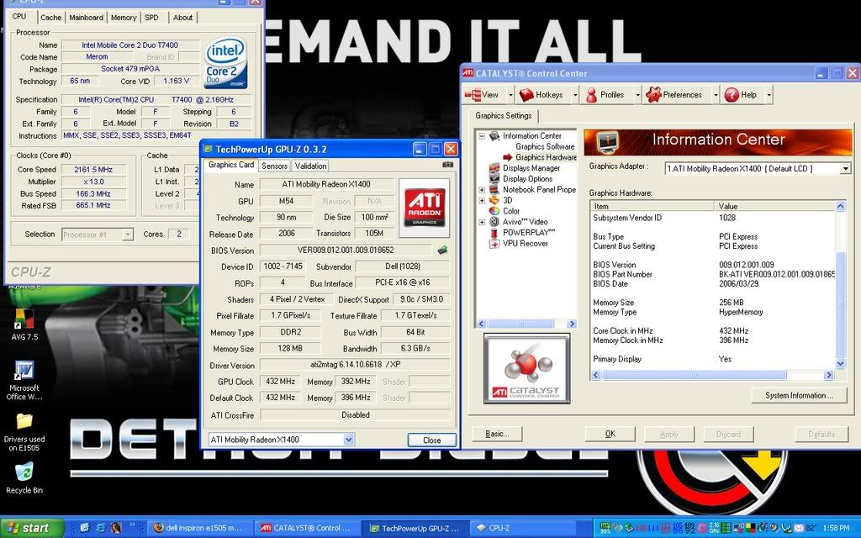Viewport: 861px width, 538px height.
Task: Expand the Avivo Video tree node
Action: [482, 222]
